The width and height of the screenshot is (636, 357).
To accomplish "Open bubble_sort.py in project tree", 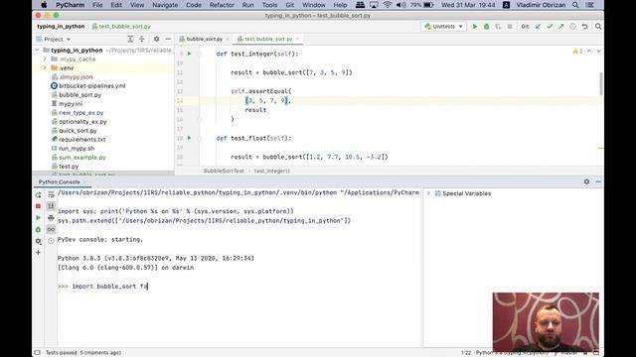I will [x=79, y=95].
